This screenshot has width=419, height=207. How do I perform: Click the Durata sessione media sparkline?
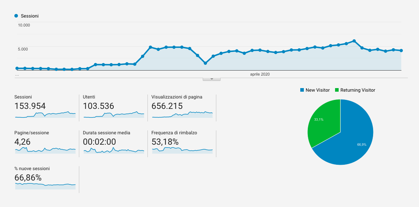tap(114, 150)
